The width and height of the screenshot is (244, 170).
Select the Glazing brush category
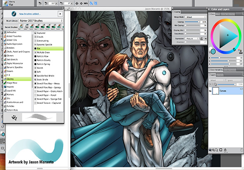point(17,79)
